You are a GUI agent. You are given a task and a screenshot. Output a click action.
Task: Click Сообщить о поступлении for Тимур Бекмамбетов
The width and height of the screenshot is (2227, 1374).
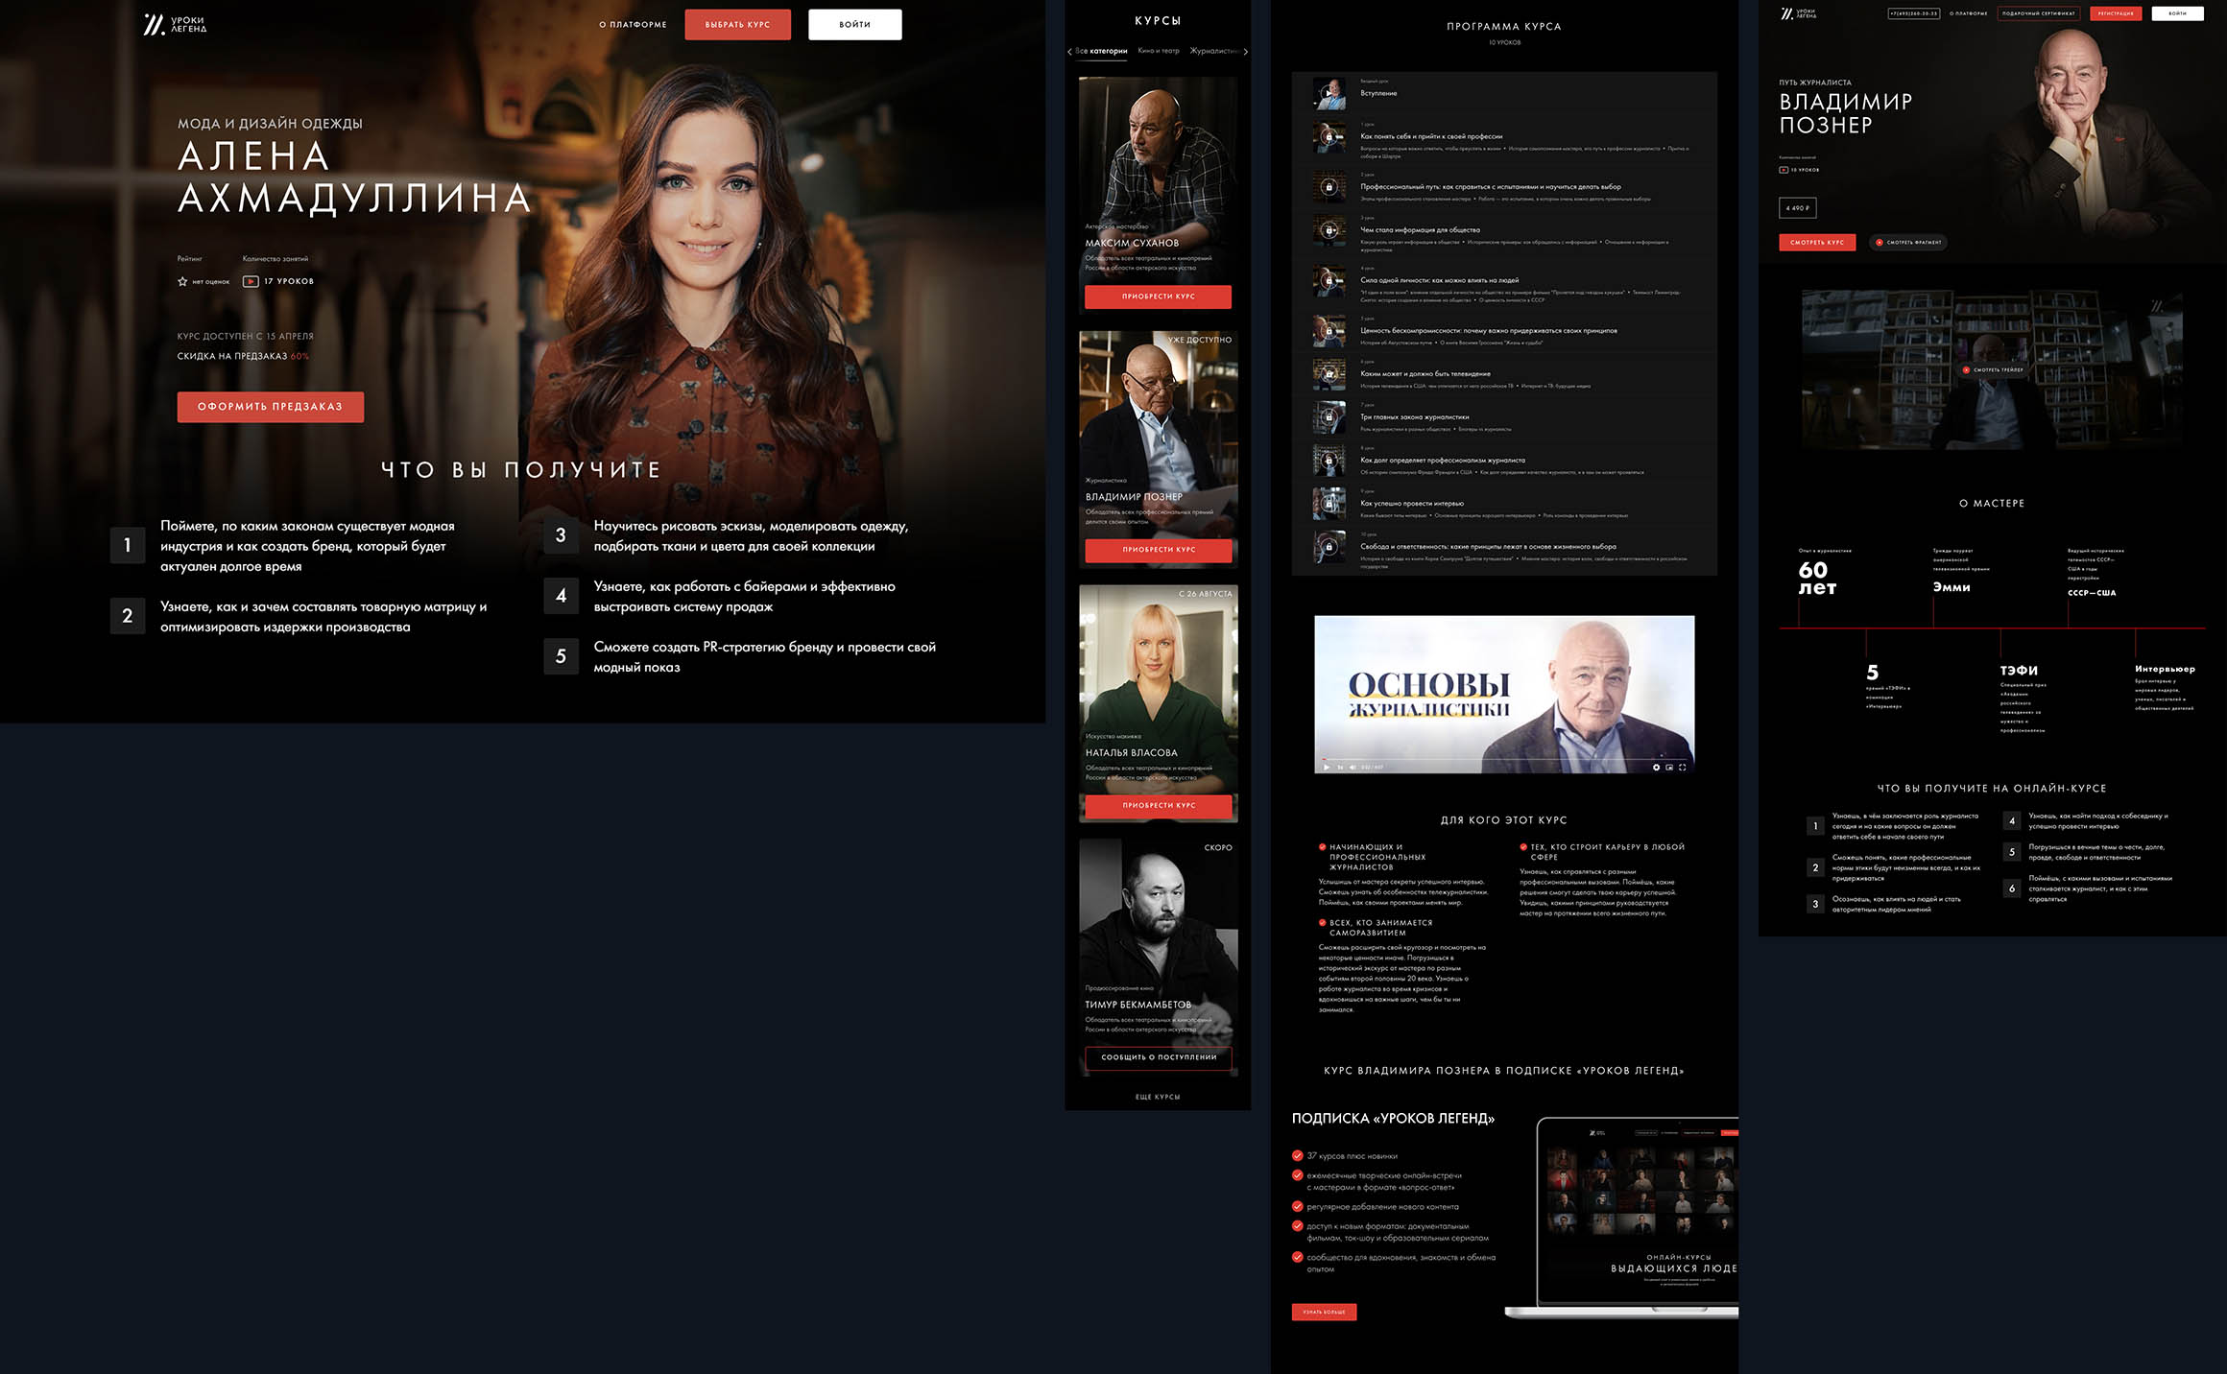click(1159, 1057)
